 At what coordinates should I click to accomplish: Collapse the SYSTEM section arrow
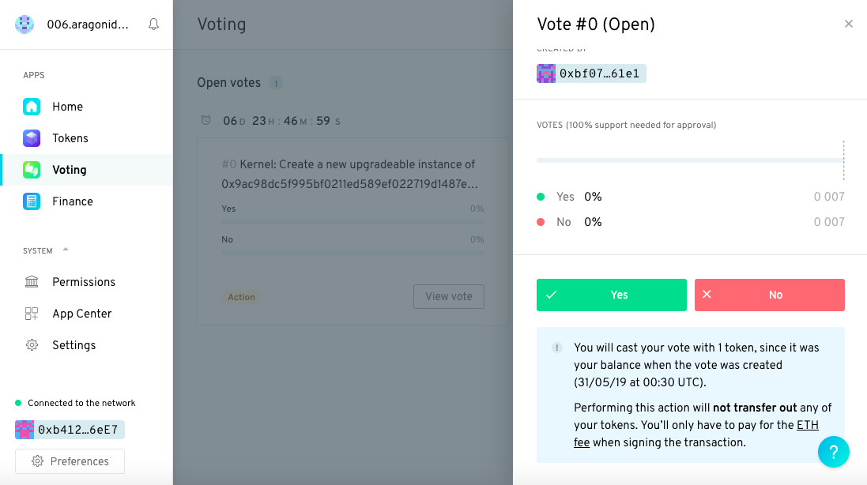66,250
